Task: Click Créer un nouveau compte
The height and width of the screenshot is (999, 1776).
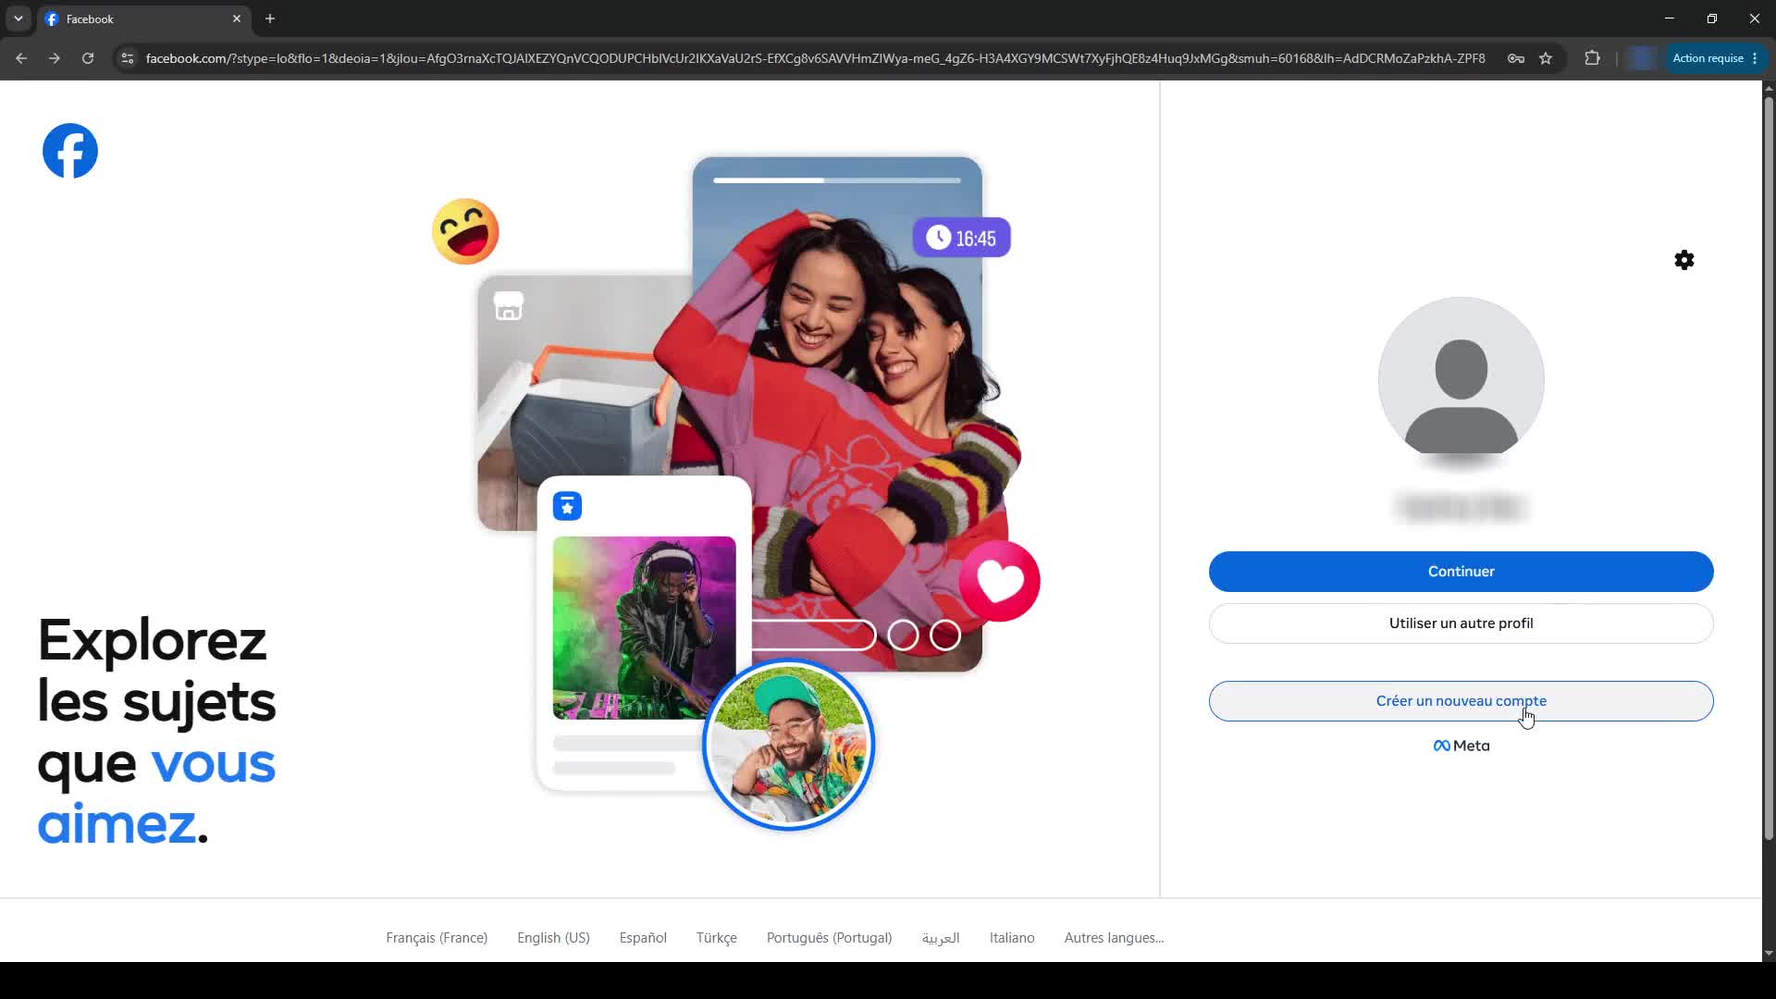Action: click(x=1461, y=701)
